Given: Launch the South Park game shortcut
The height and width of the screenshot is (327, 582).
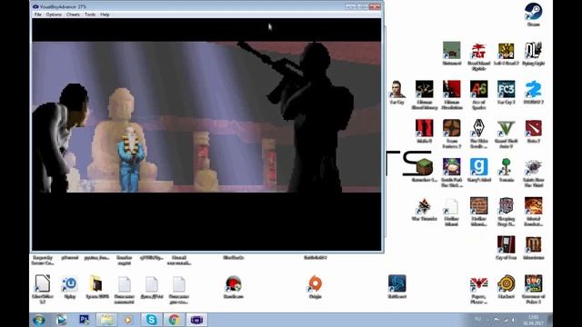Looking at the screenshot, I should 452,173.
